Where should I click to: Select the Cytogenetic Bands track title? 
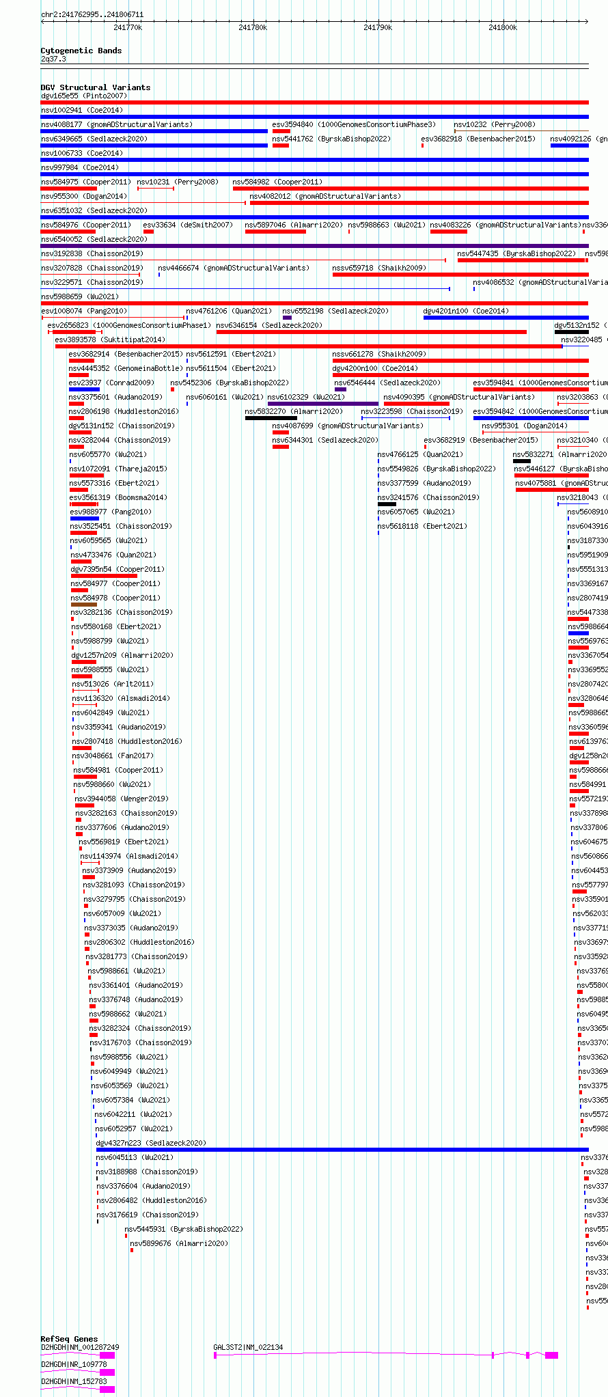(81, 51)
